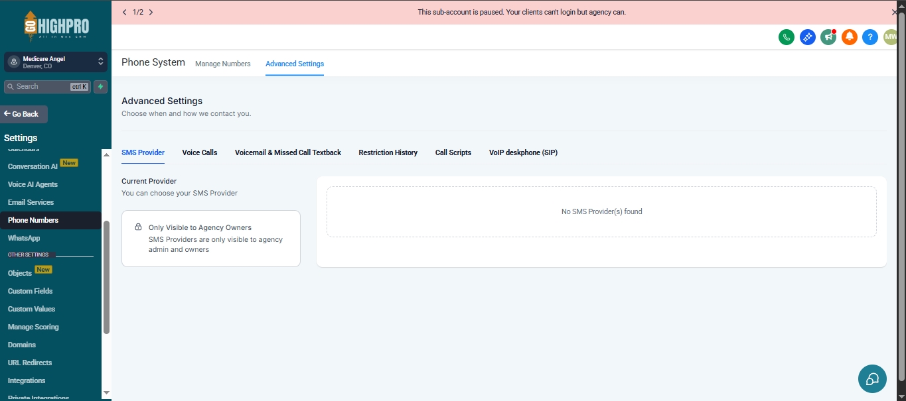The height and width of the screenshot is (401, 906).
Task: Click the 'Only Visible to Agency Owners' heading
Action: (x=200, y=227)
